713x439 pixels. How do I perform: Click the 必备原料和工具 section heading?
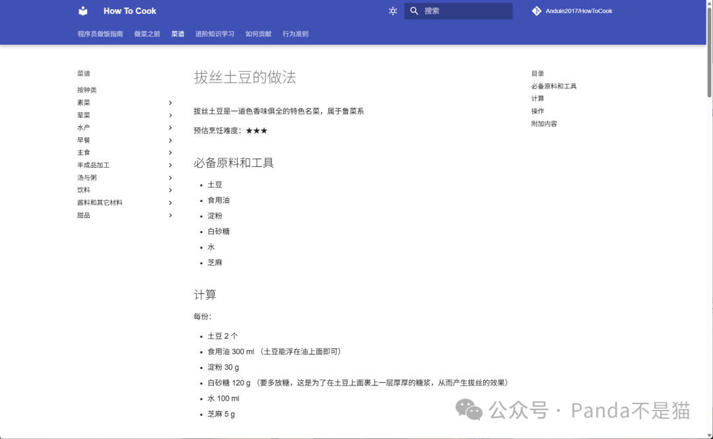click(234, 163)
